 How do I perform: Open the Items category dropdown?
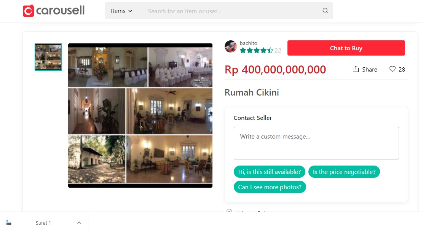121,11
